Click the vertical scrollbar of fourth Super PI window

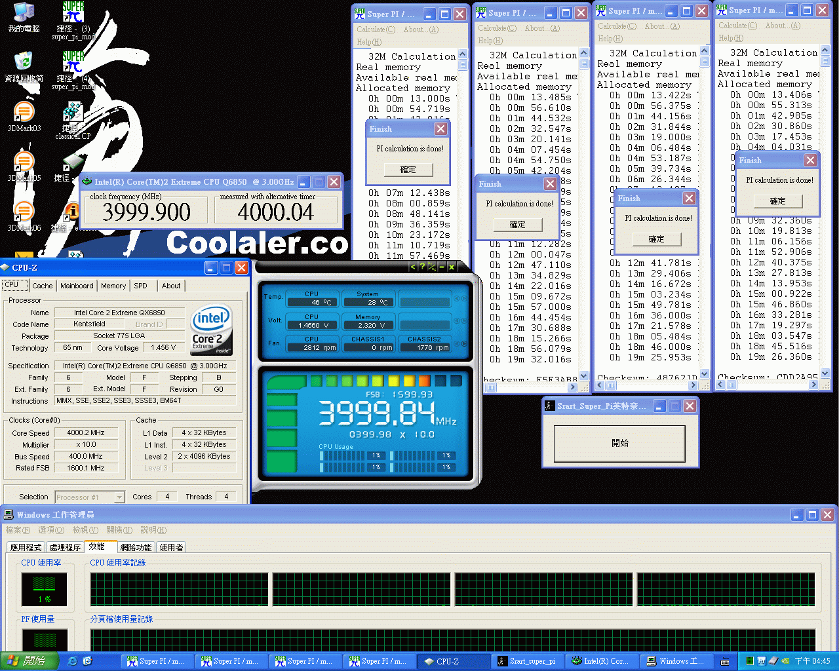click(x=825, y=212)
